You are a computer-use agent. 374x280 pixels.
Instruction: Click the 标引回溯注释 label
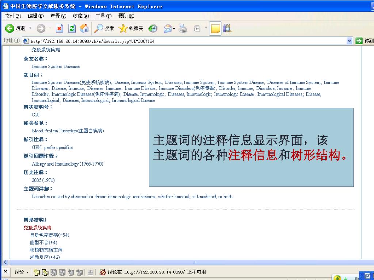click(41, 156)
